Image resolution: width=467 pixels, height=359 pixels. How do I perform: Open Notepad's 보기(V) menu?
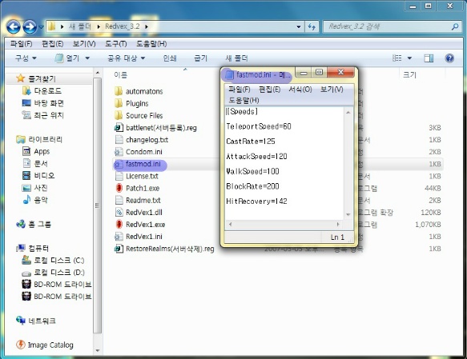[332, 90]
